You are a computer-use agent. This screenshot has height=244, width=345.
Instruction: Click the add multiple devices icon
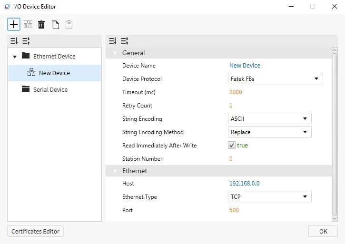28,25
